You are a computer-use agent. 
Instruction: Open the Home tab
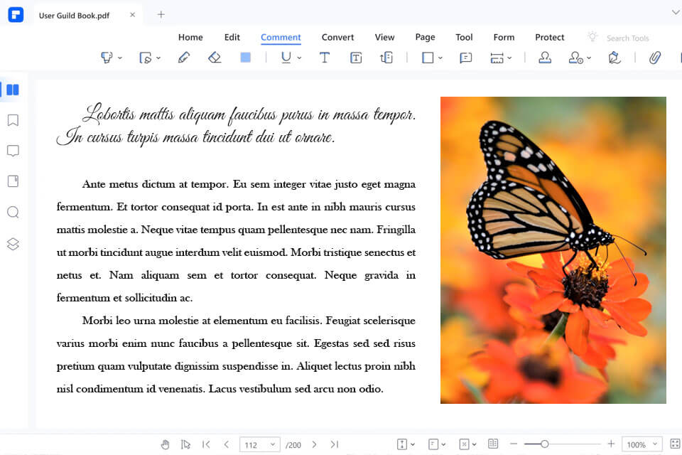point(190,38)
